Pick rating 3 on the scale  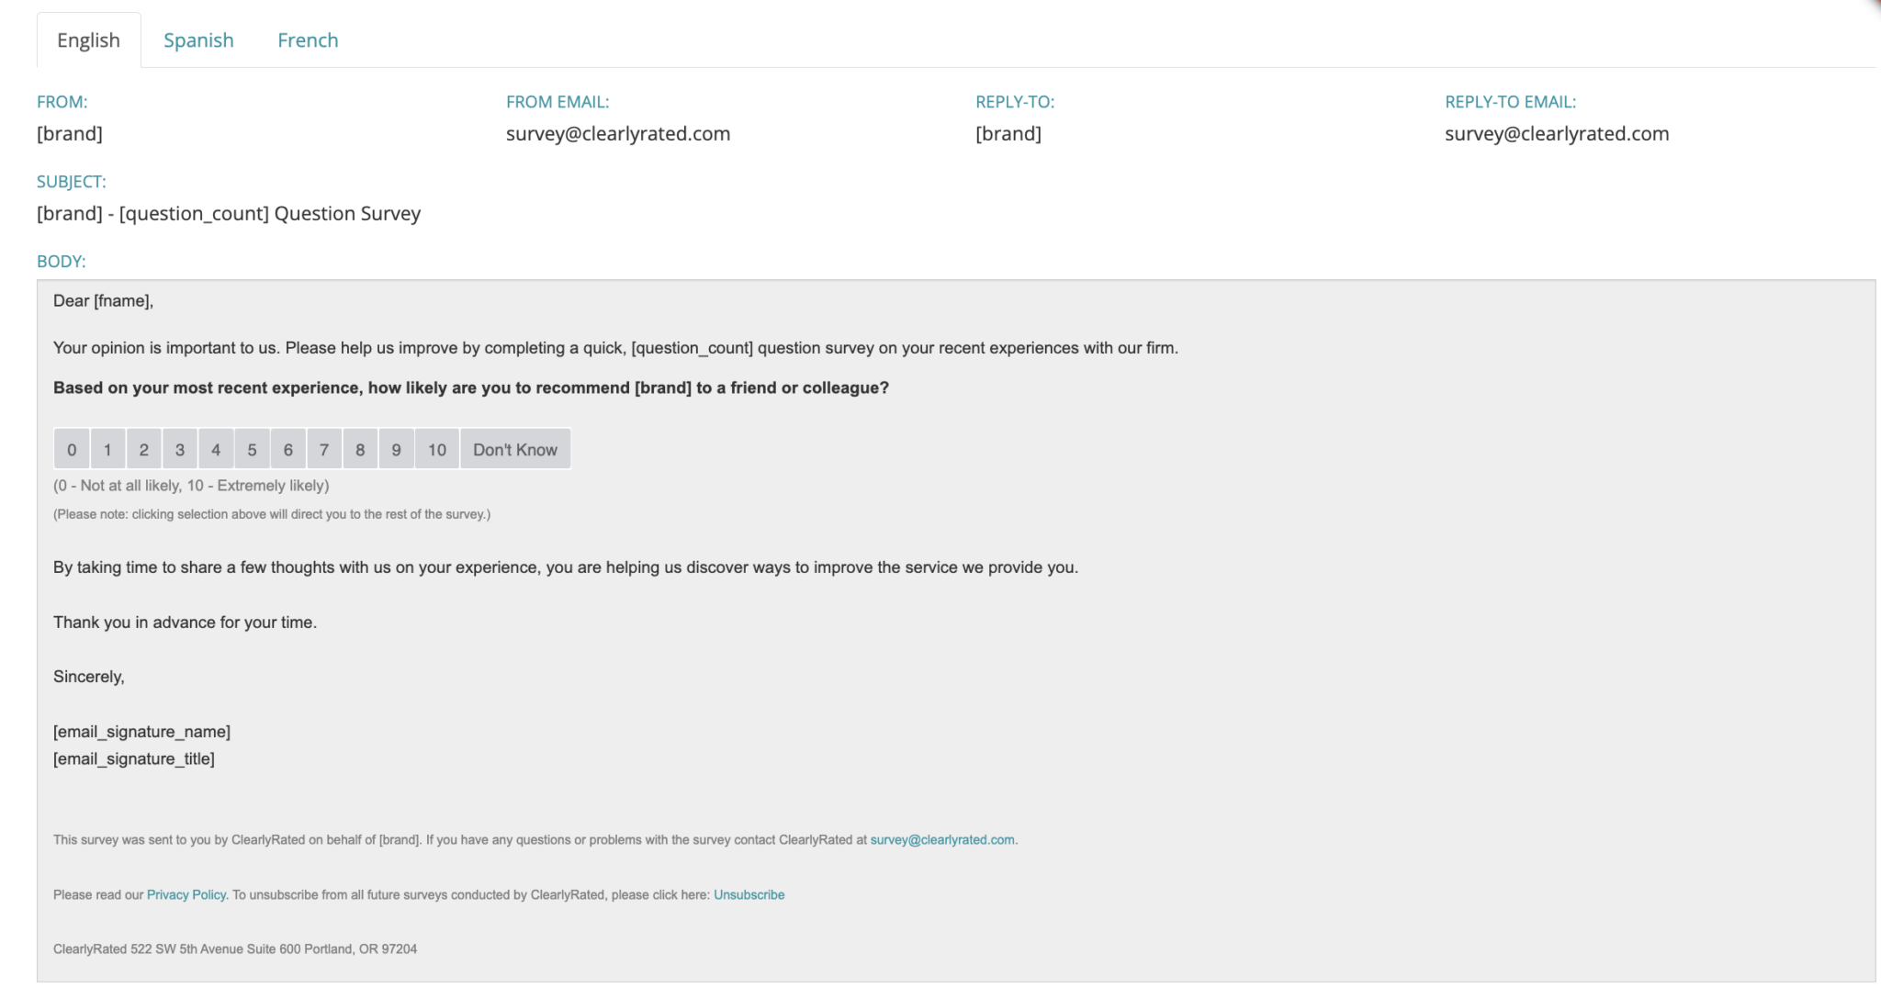point(180,450)
